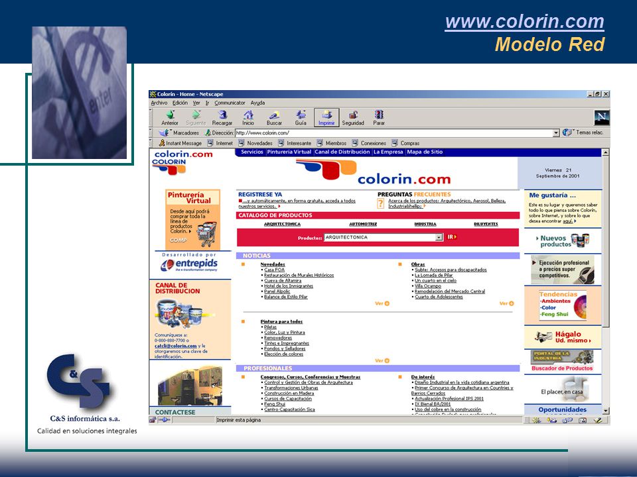Select La Empresa nav tab

(x=388, y=152)
